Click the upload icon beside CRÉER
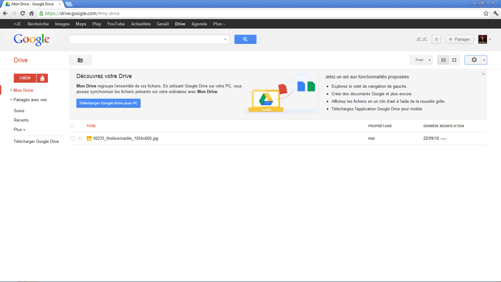 click(x=42, y=78)
